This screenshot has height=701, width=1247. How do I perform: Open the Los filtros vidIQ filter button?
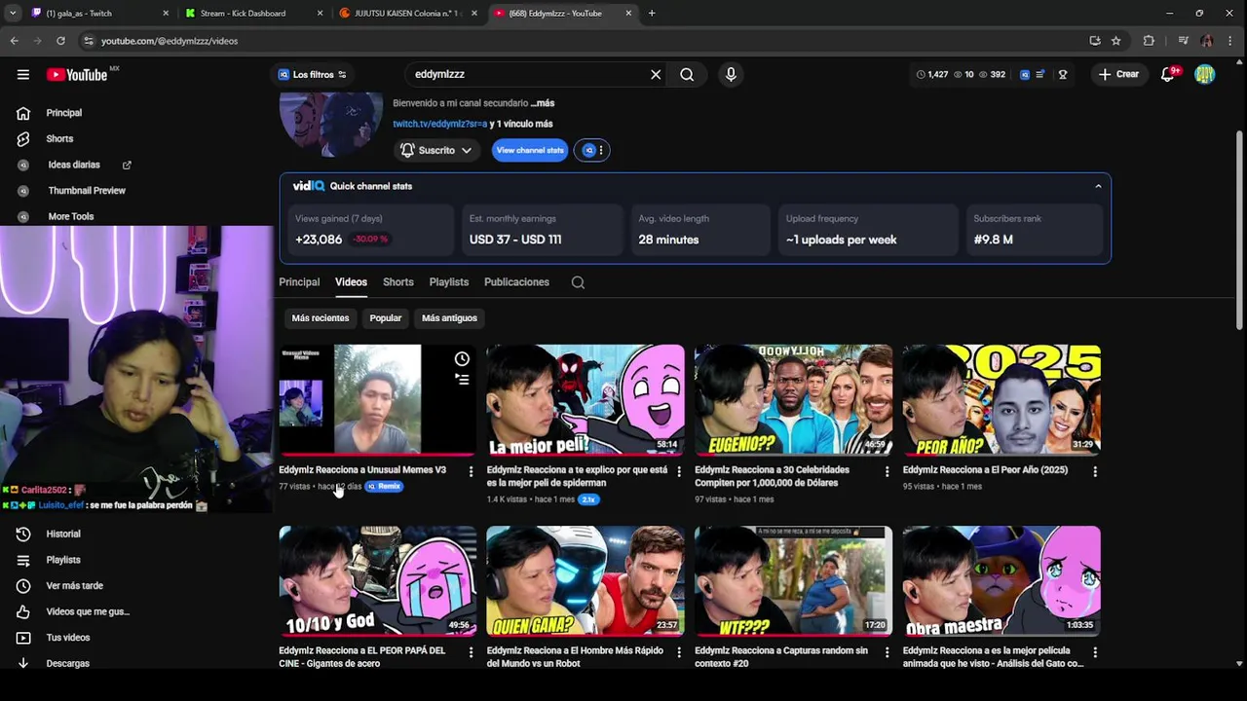coord(313,74)
